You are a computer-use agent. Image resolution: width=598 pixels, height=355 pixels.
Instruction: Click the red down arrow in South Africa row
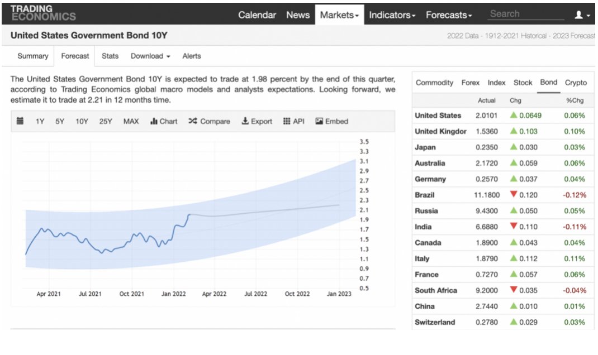point(514,290)
